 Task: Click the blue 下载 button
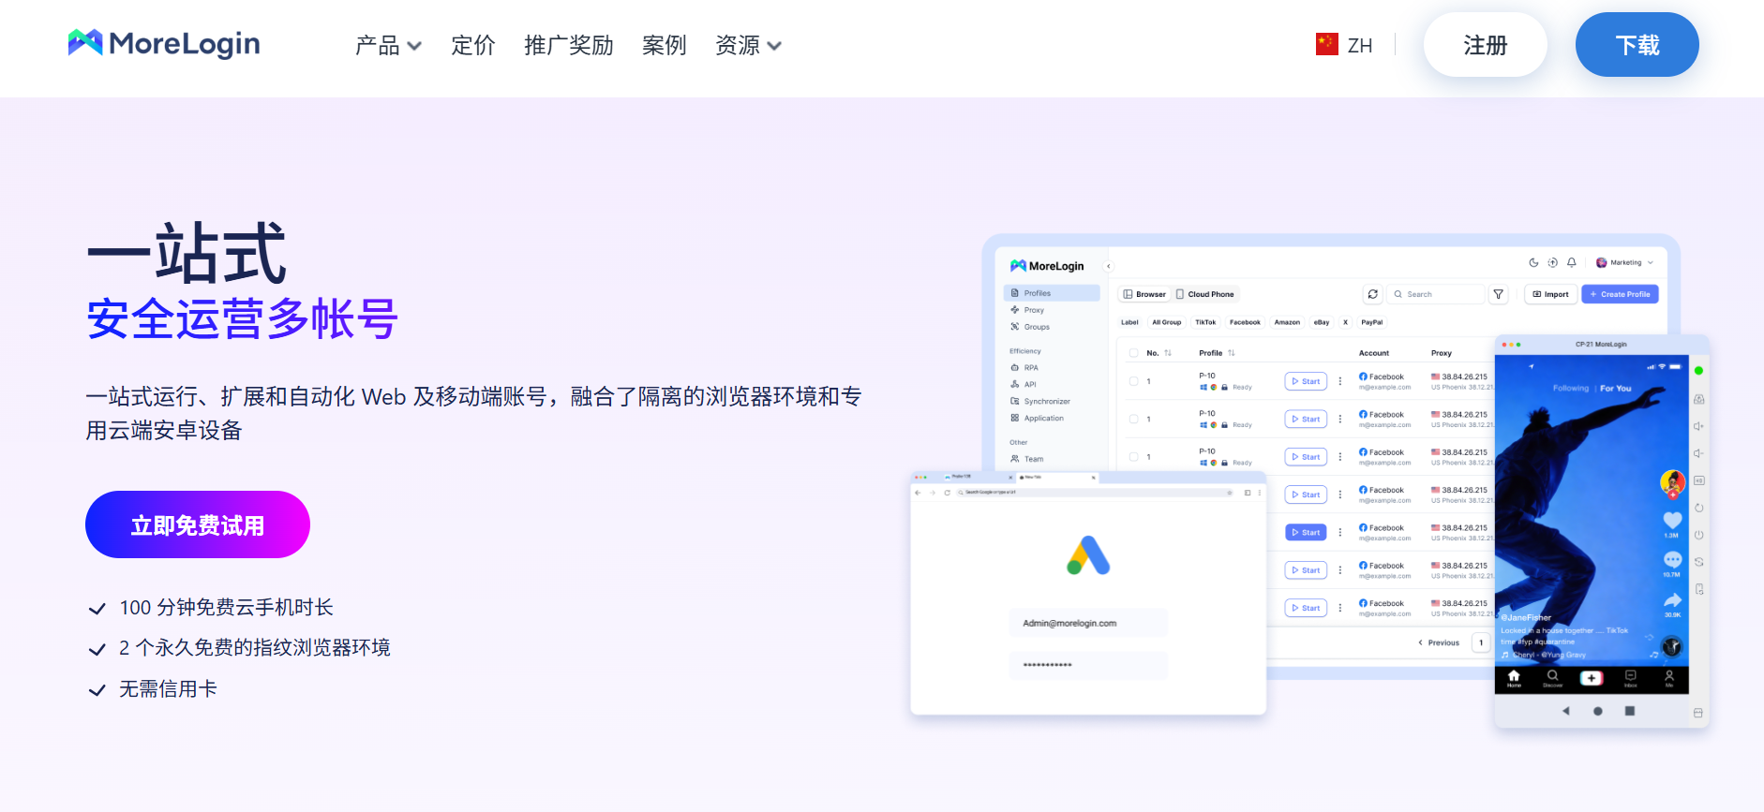pos(1637,45)
